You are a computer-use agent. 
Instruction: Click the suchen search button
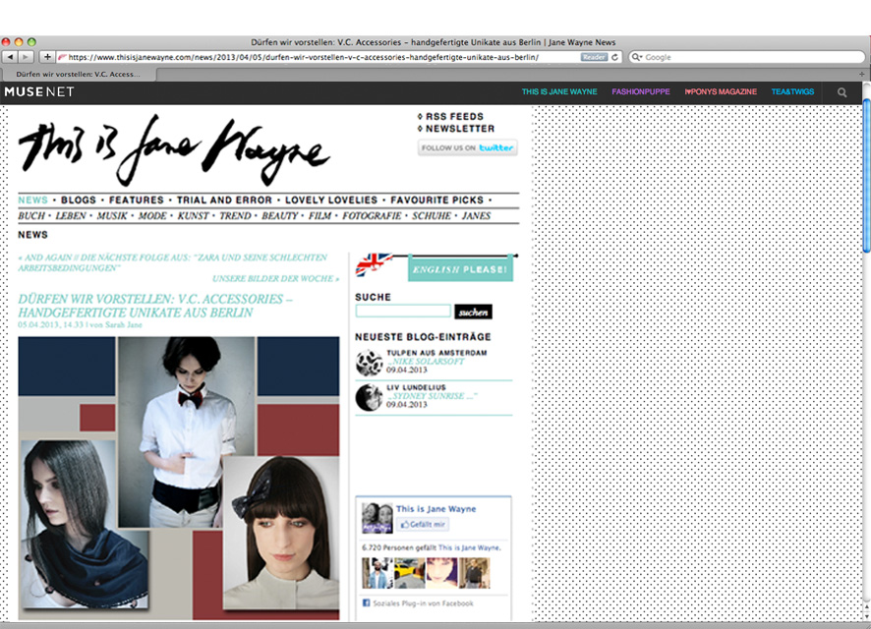[x=473, y=312]
